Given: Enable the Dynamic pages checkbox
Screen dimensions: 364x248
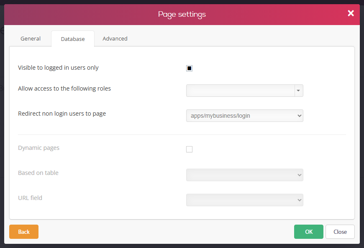Looking at the screenshot, I should 189,149.
